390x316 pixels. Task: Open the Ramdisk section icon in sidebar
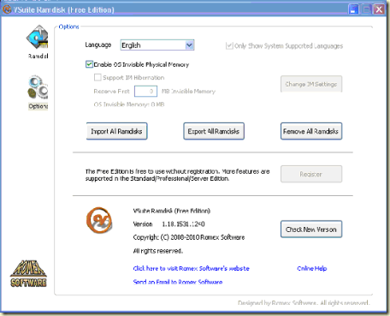click(x=38, y=37)
